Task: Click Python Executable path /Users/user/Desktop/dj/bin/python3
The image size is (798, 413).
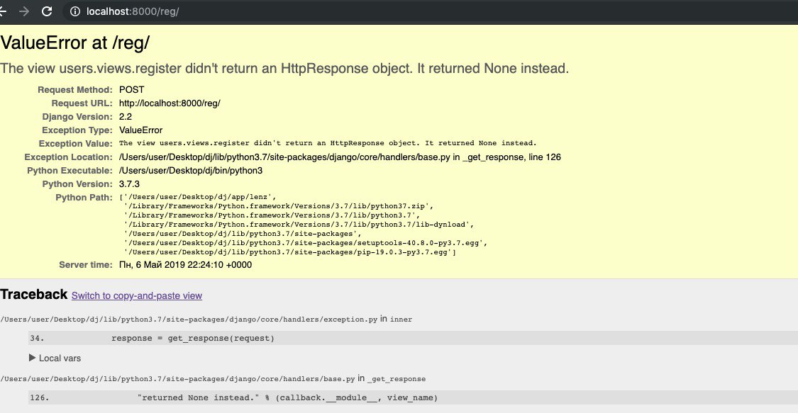Action: click(x=191, y=170)
